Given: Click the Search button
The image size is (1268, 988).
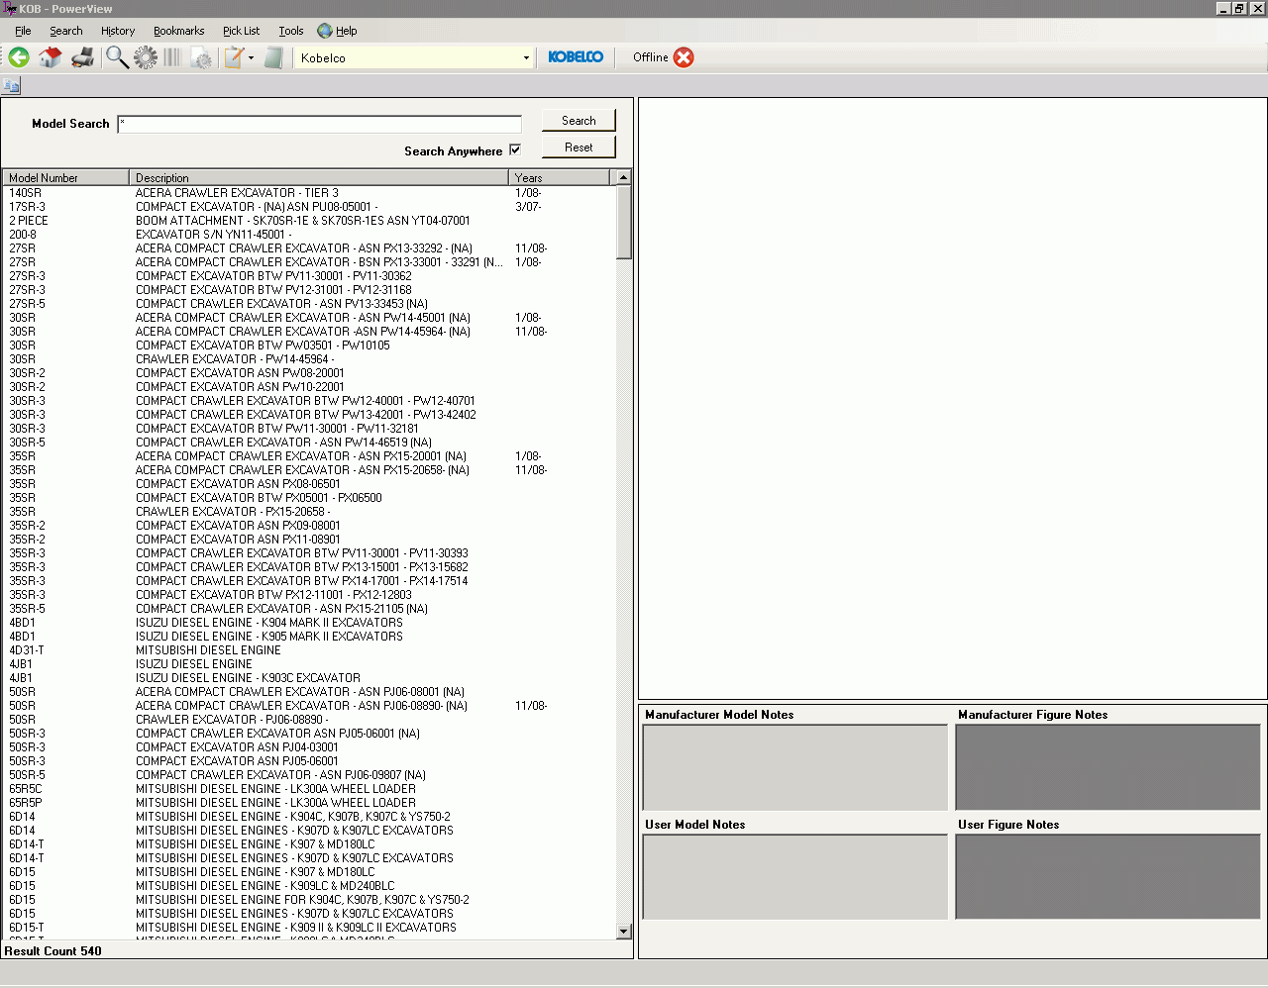Looking at the screenshot, I should [x=579, y=121].
